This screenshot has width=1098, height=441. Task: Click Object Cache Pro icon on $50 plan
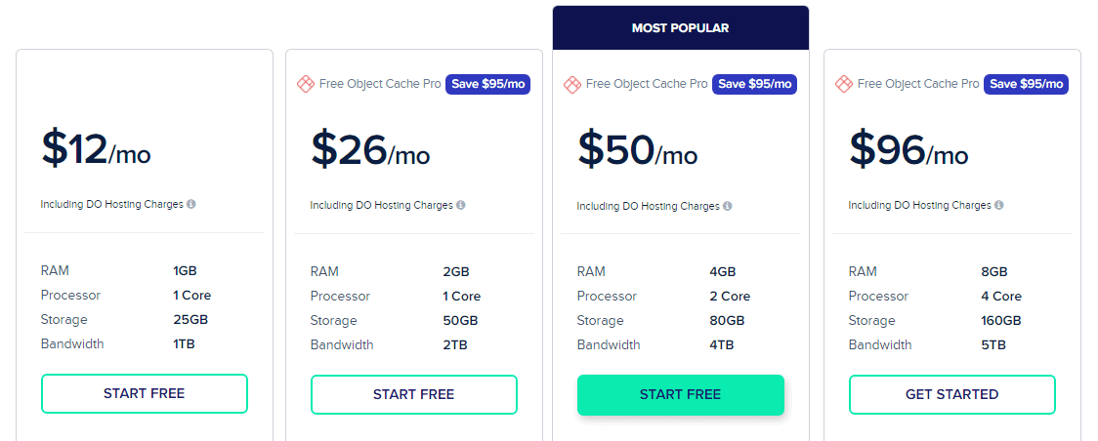coord(572,84)
